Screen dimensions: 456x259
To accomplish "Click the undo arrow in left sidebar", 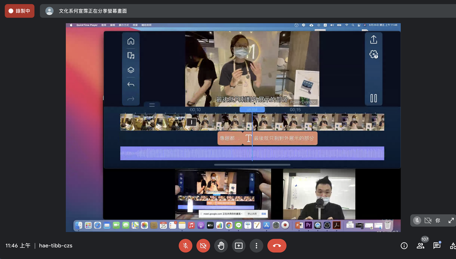I will [x=131, y=84].
